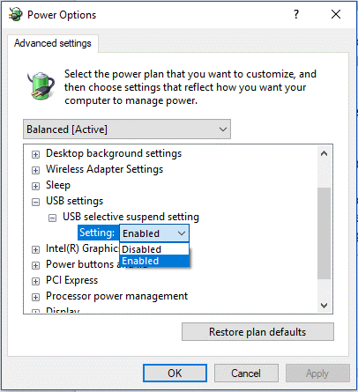Click the Power Options title bar icon
358x392 pixels.
point(15,15)
